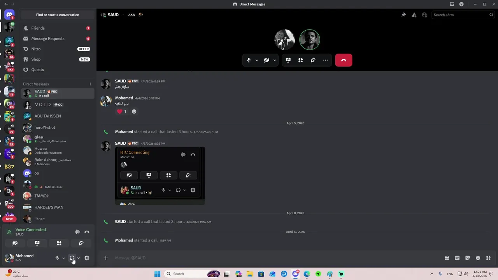Screen dimensions: 498x280
Task: Turn on camera in call controls
Action: tap(267, 60)
